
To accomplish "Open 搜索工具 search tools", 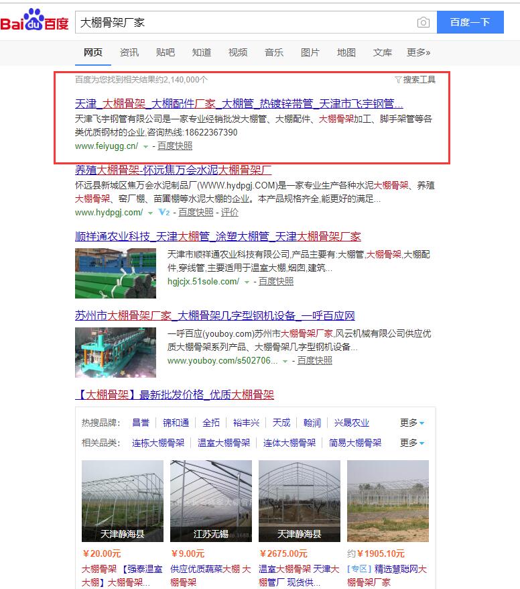I will pyautogui.click(x=419, y=80).
